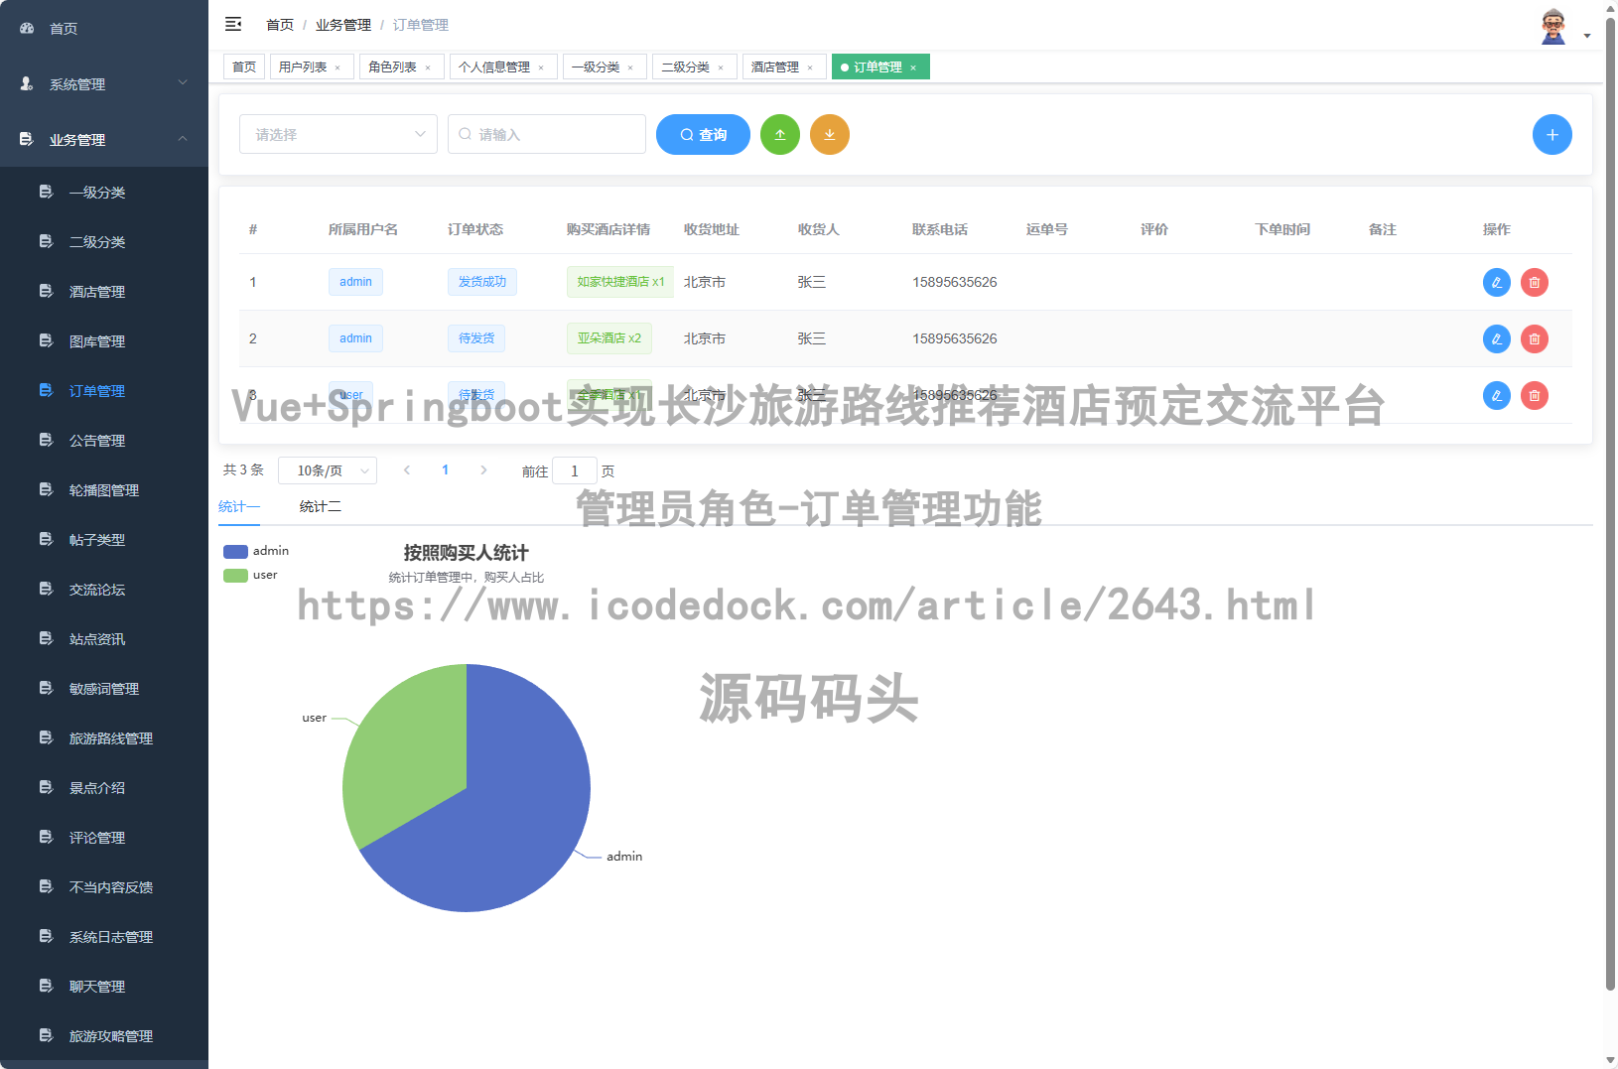Switch to the 用户列表 tab
The image size is (1618, 1069).
[304, 66]
